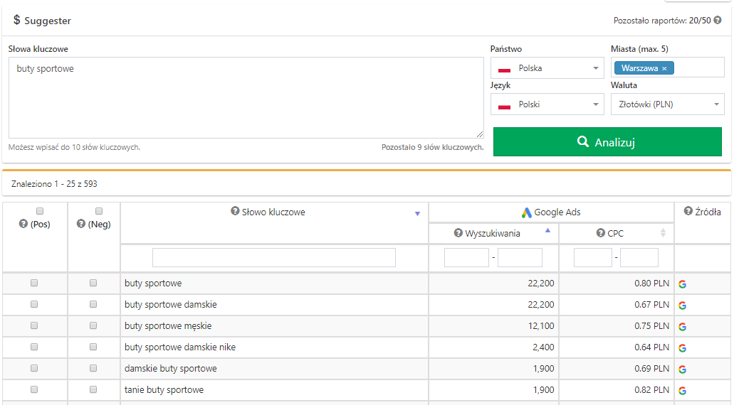Click the Słowa kluczowe text area
734x405 pixels.
(x=246, y=97)
